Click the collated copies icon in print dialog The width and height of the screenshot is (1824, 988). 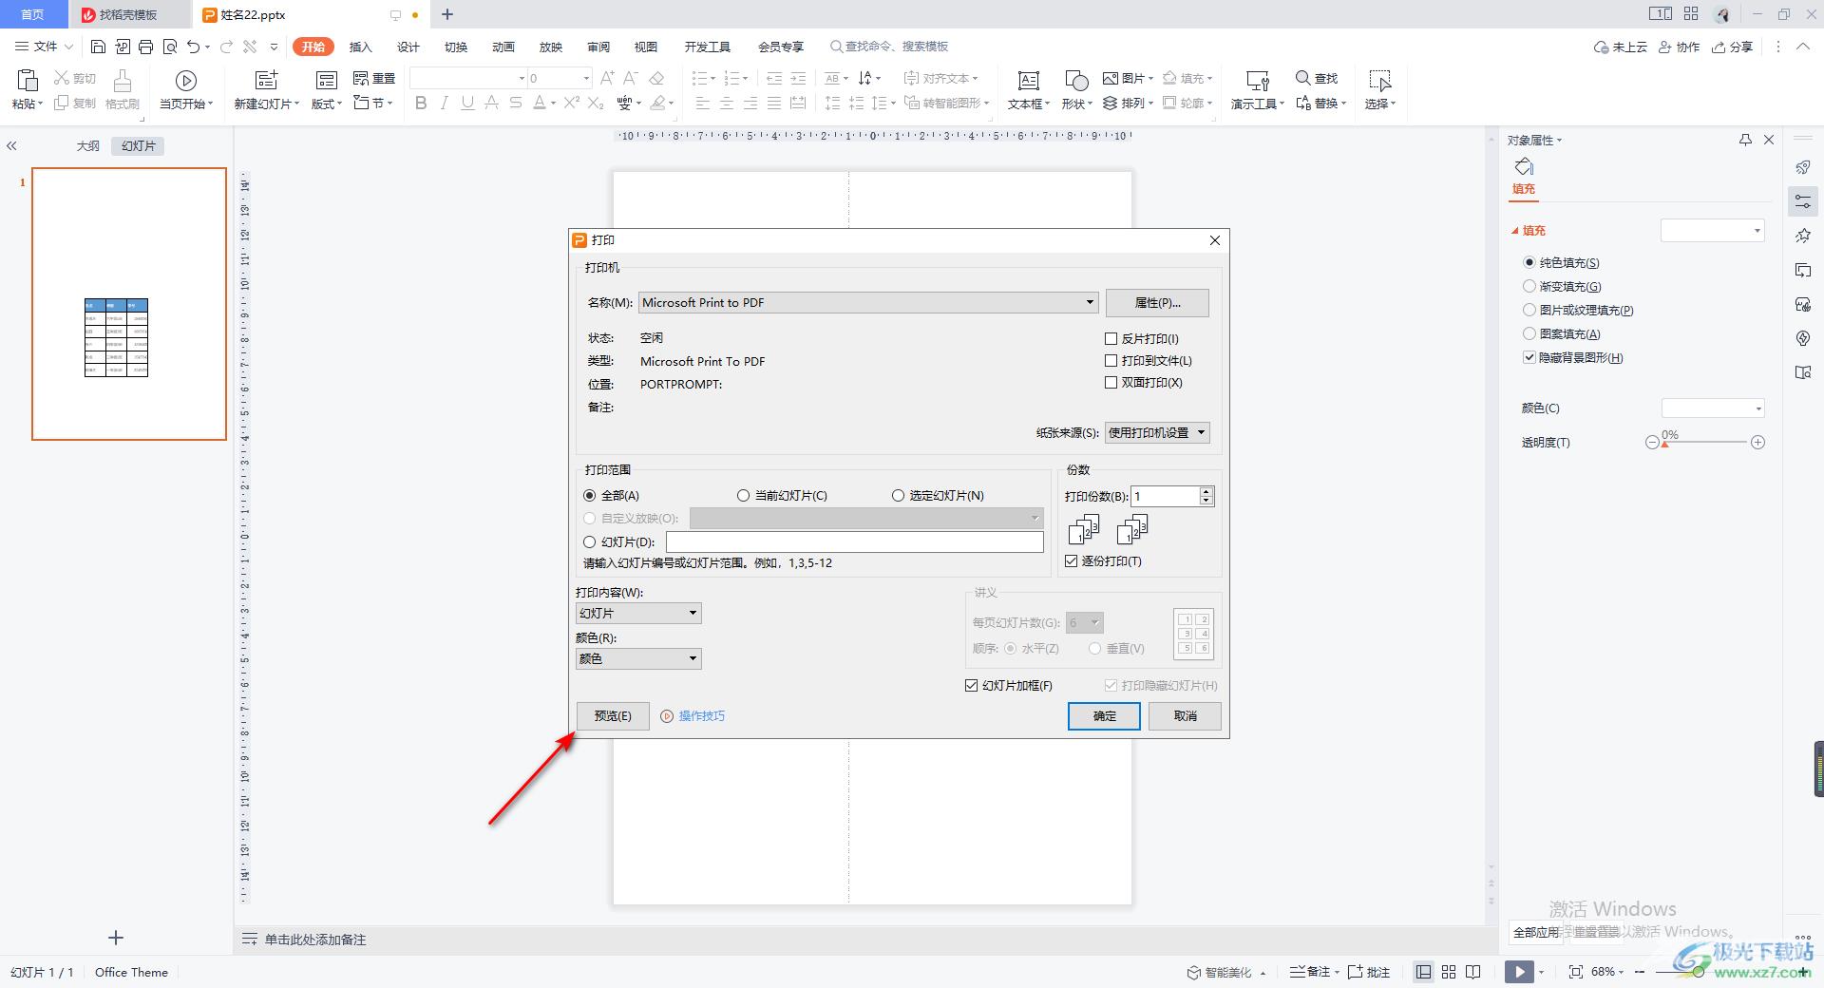[x=1084, y=529]
